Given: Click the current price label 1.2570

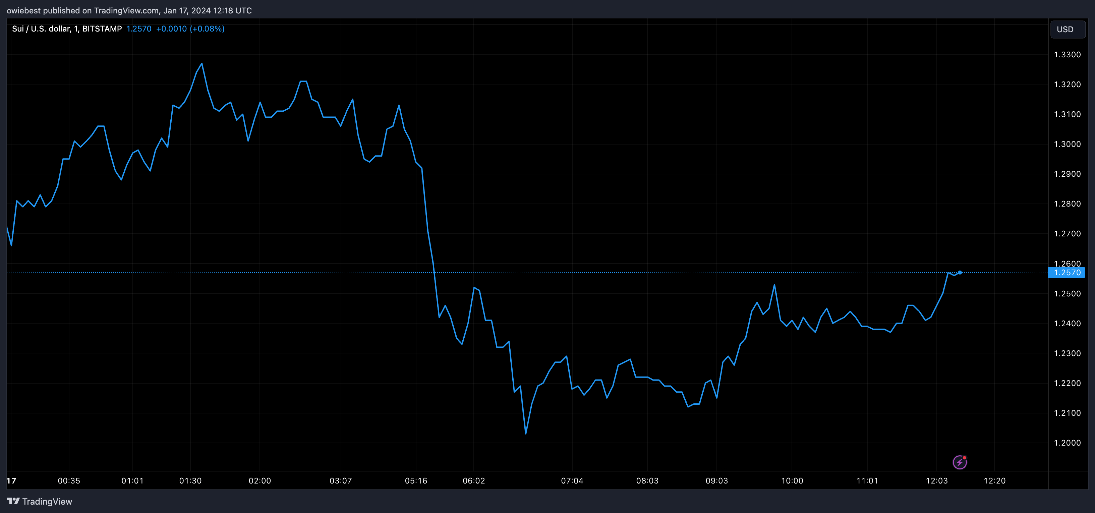Looking at the screenshot, I should click(x=1067, y=273).
